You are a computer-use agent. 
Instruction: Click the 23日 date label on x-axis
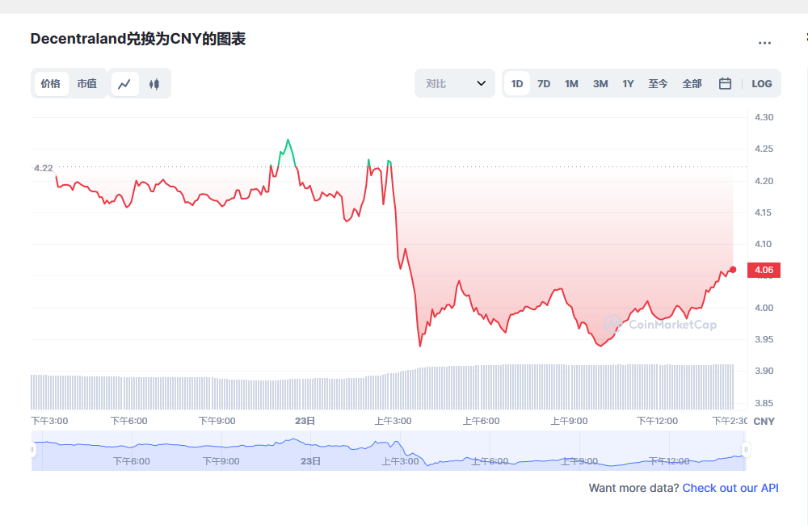(305, 421)
